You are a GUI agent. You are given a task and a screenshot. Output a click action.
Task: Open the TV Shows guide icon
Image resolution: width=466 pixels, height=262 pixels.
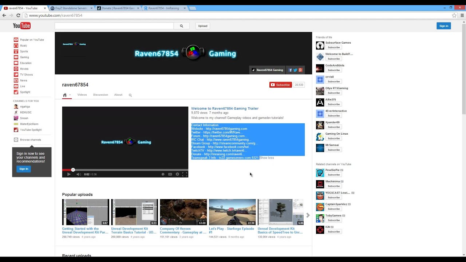click(x=16, y=75)
